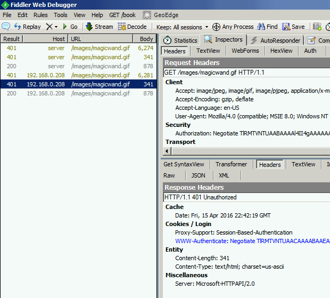This screenshot has height=298, width=330.
Task: Switch to the AutoResponder tab
Action: pyautogui.click(x=276, y=40)
